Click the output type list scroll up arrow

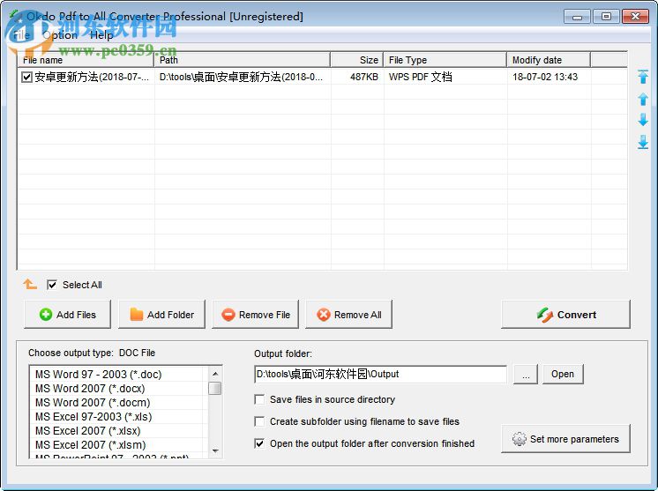coord(215,373)
